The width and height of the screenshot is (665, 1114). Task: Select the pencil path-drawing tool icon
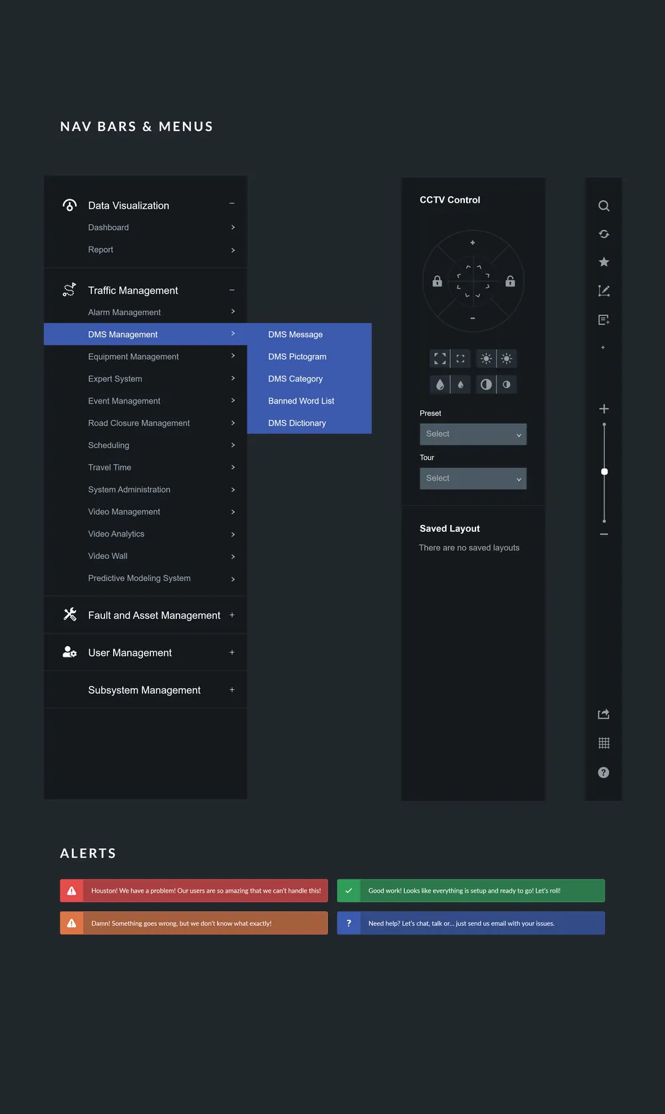coord(604,290)
